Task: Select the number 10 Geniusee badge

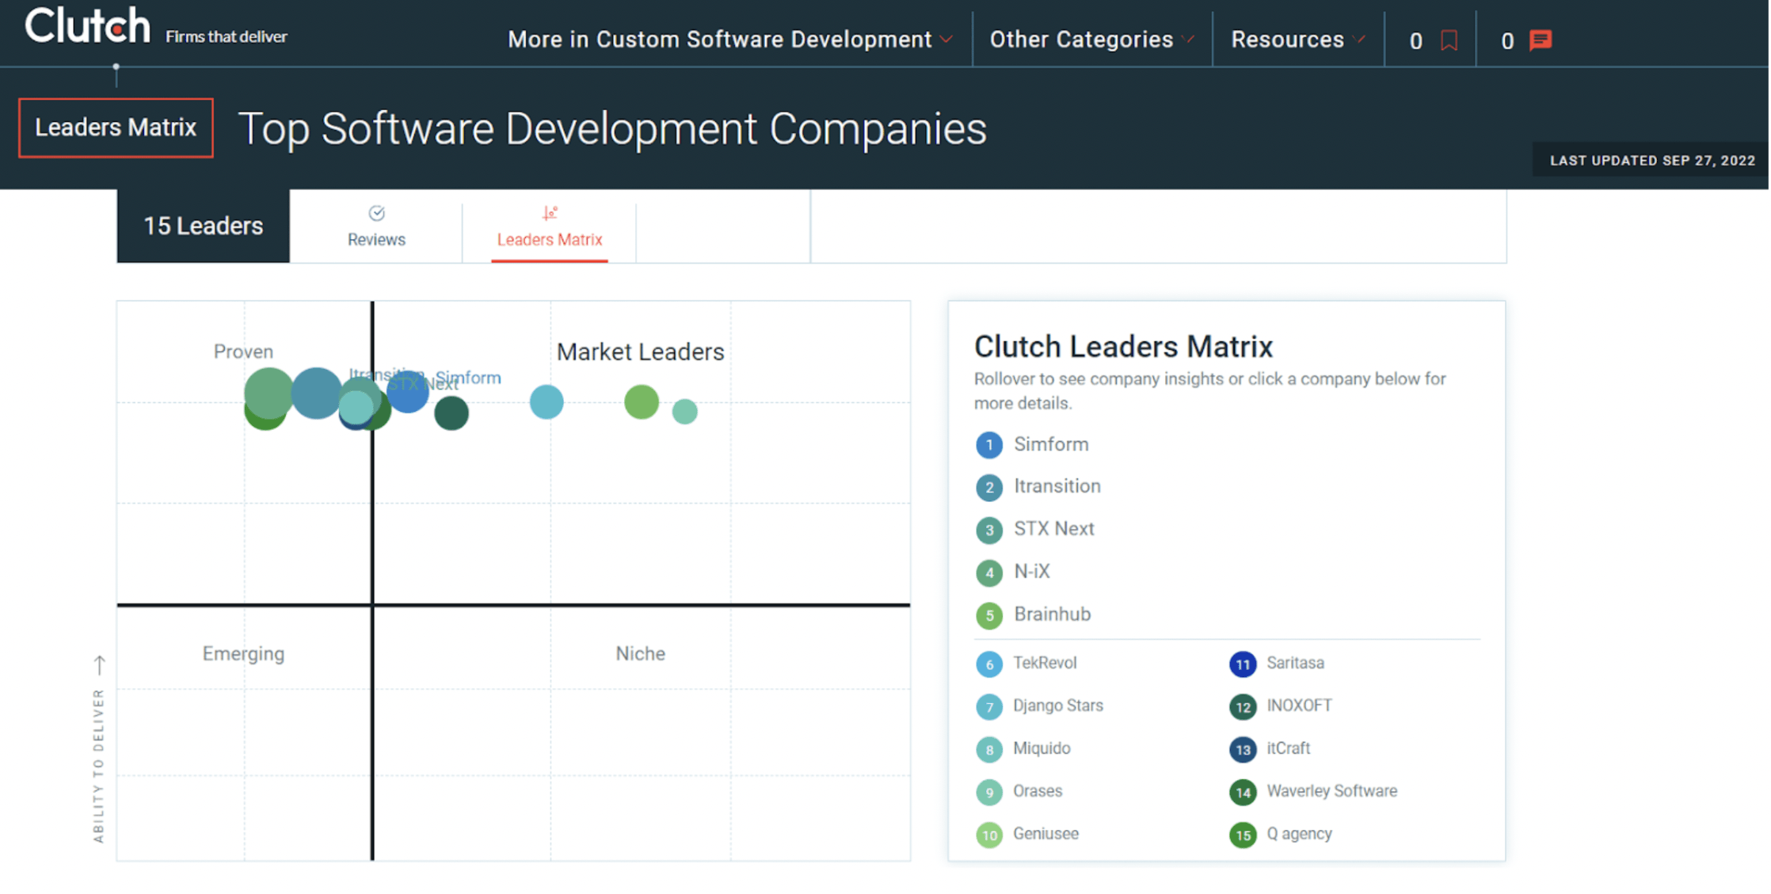Action: coord(988,835)
